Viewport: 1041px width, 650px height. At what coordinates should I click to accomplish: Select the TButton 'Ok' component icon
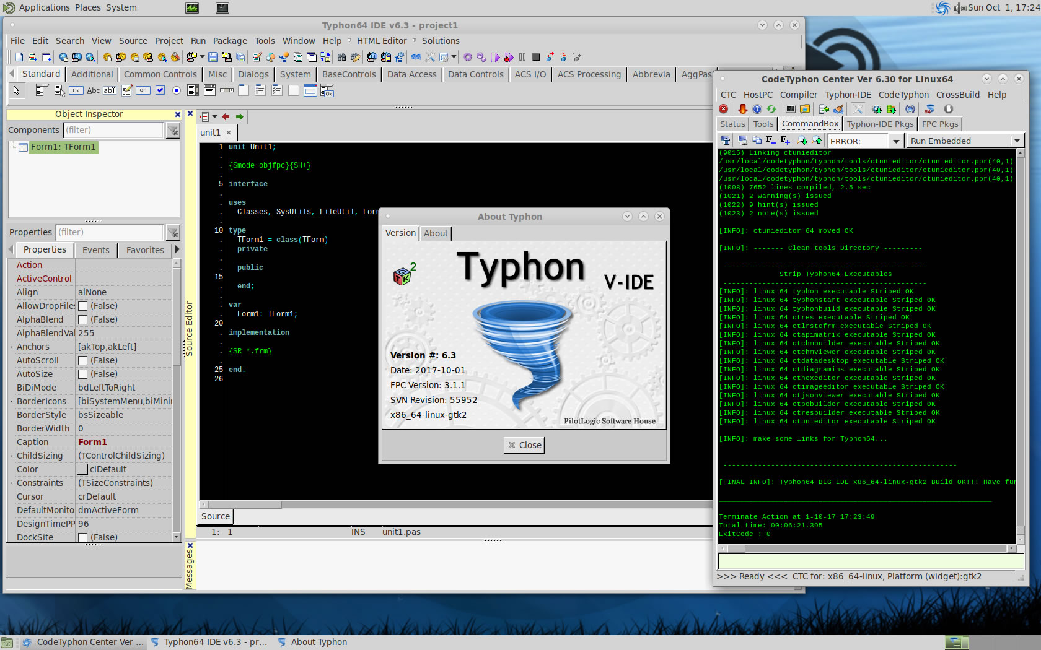(76, 90)
